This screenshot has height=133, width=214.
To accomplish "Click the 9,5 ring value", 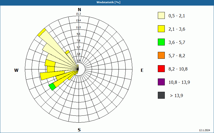I will [x=78, y=34].
